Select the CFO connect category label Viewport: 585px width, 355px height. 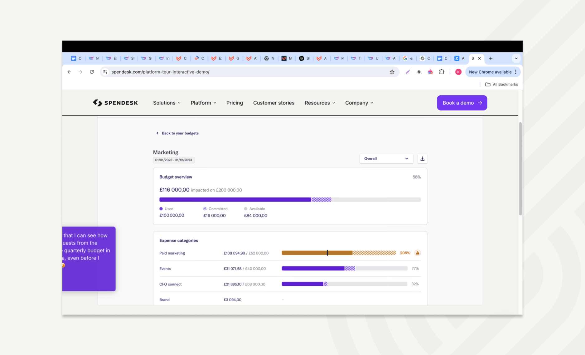point(170,284)
